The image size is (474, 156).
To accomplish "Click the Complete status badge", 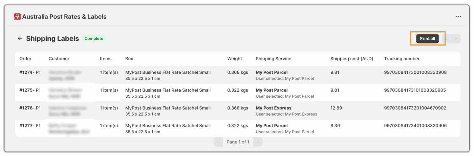I will point(94,38).
